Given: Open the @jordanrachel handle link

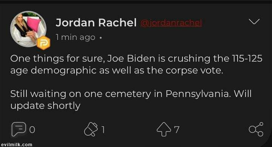Looking at the screenshot, I should coord(171,23).
